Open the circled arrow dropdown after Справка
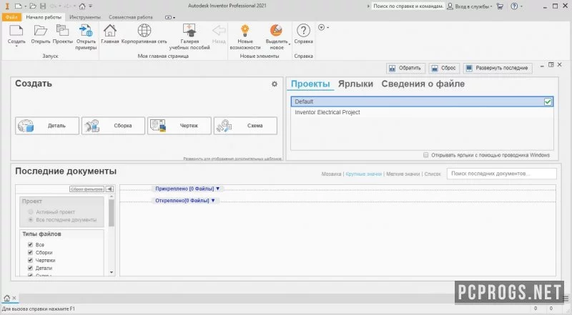572x315 pixels. tap(323, 27)
